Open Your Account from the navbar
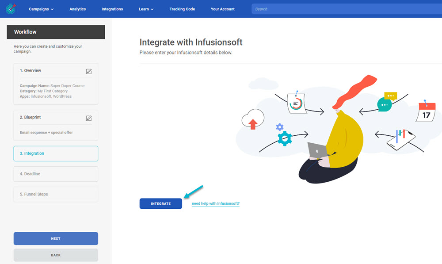Screen dimensions: 442x264 [x=223, y=9]
